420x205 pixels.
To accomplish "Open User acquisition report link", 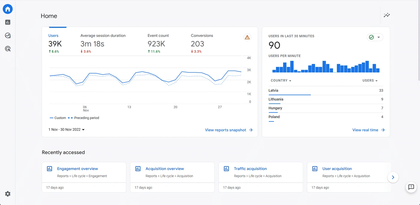I will click(x=337, y=169).
